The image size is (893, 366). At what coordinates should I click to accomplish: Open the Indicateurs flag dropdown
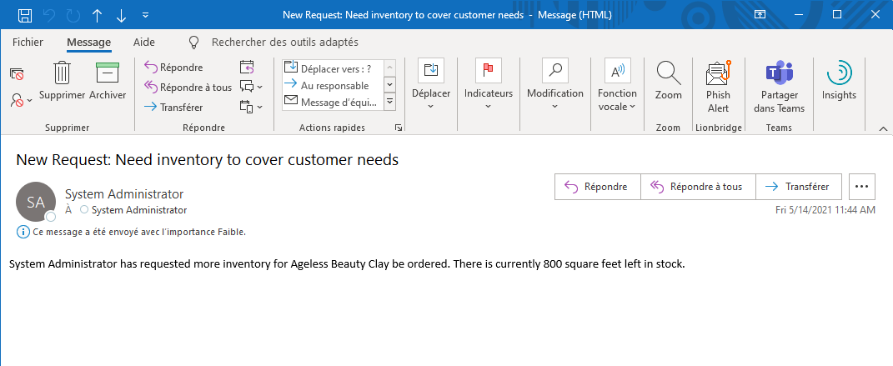(x=489, y=83)
